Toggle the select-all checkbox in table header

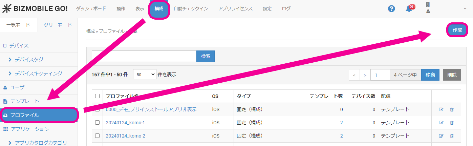pyautogui.click(x=97, y=96)
